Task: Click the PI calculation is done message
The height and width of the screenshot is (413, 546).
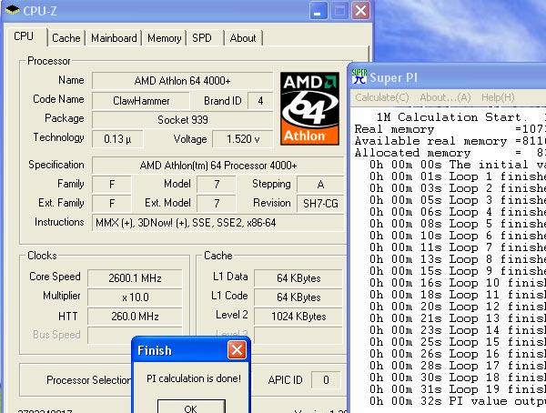Action: (x=194, y=378)
